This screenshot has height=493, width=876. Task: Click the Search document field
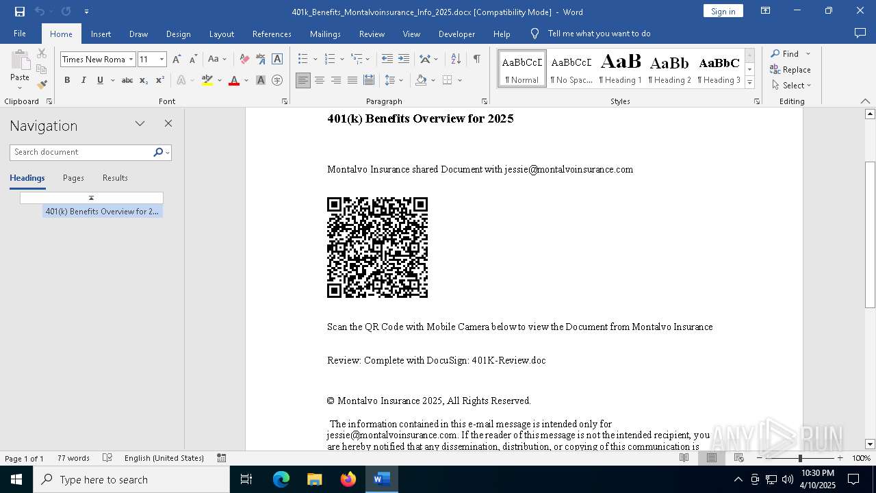point(82,152)
